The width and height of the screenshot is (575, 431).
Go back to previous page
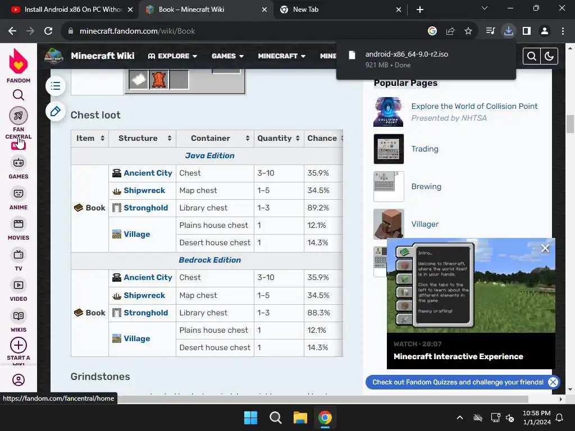click(x=12, y=31)
